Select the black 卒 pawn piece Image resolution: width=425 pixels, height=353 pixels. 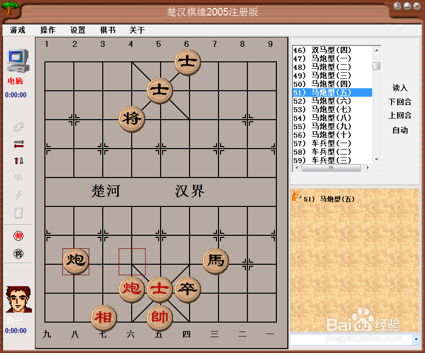coord(188,290)
